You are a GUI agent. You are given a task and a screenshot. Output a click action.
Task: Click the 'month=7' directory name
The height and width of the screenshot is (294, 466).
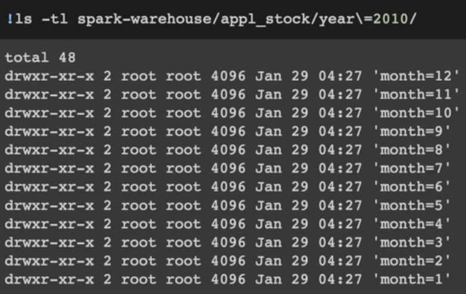click(411, 168)
